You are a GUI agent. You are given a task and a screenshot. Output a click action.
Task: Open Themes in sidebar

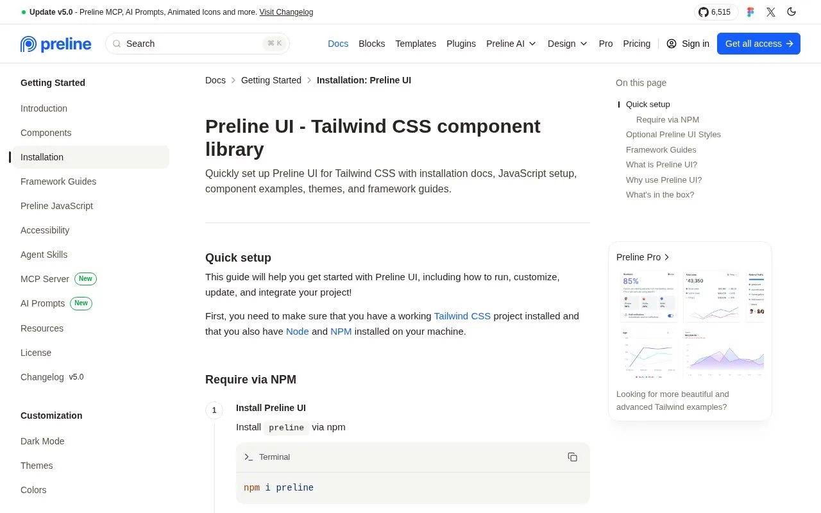(x=91, y=466)
